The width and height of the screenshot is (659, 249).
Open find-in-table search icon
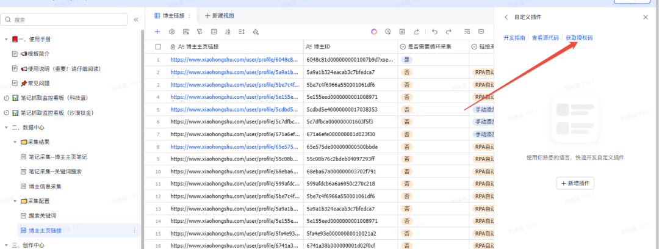pos(467,32)
